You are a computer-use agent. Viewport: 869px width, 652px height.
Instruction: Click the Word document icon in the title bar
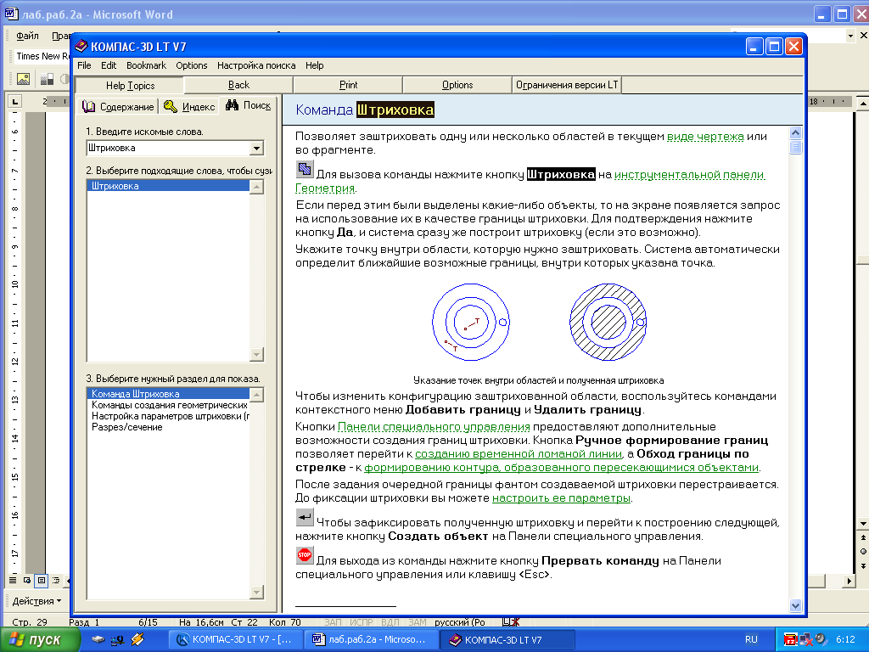click(12, 14)
